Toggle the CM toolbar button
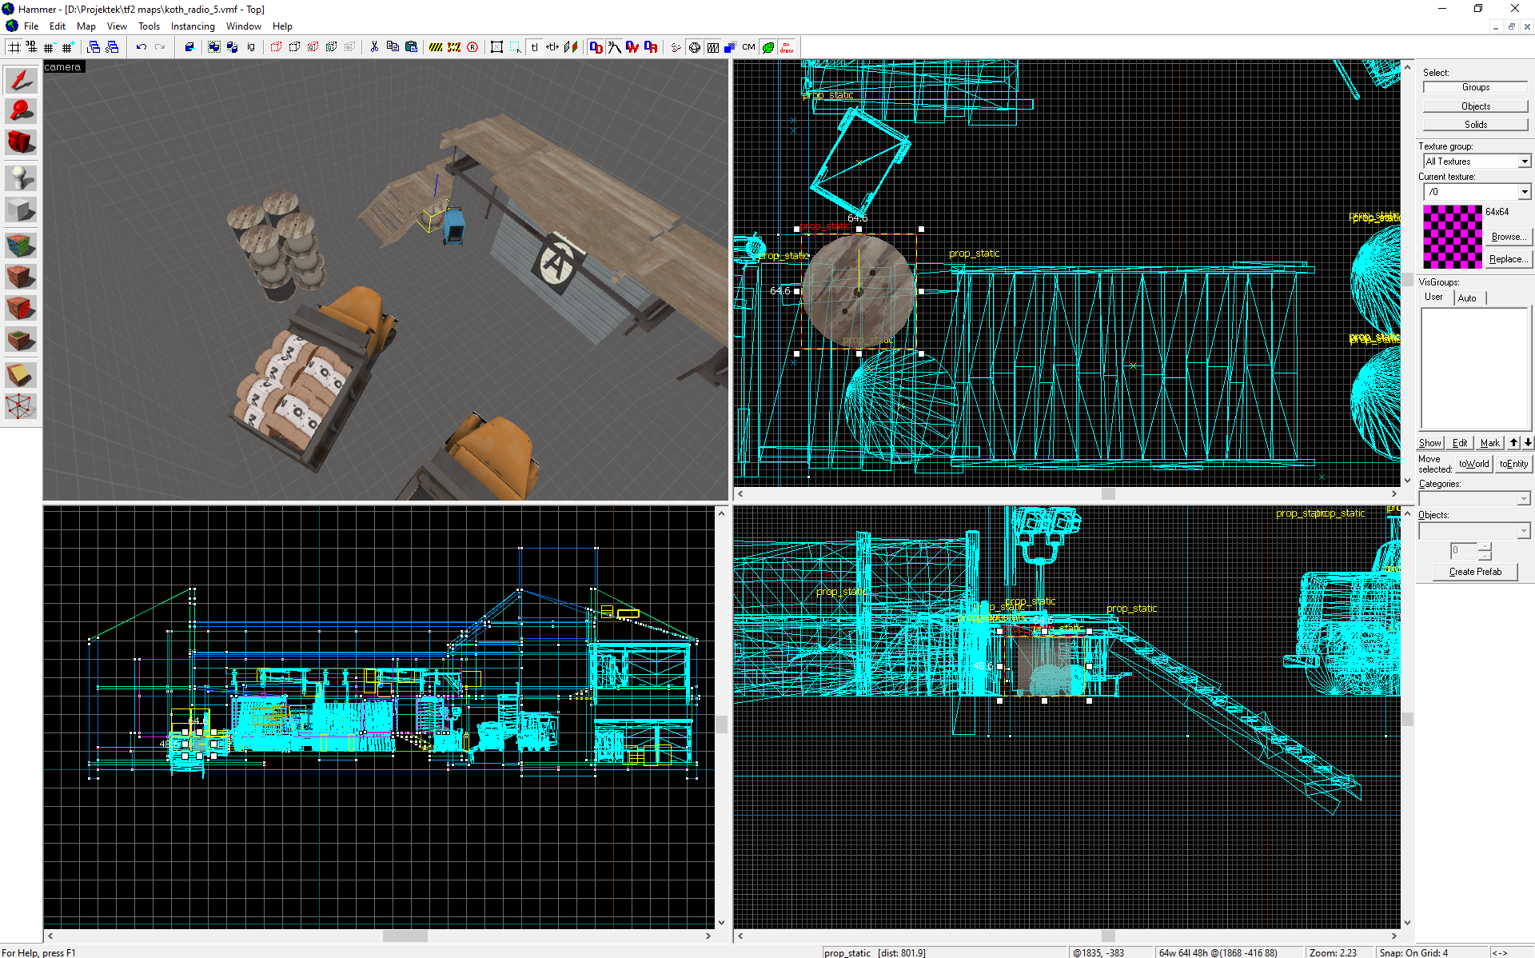Image resolution: width=1535 pixels, height=958 pixels. tap(749, 47)
